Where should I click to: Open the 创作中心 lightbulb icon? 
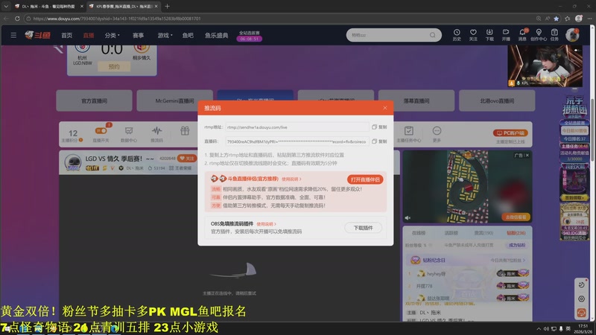click(x=539, y=35)
